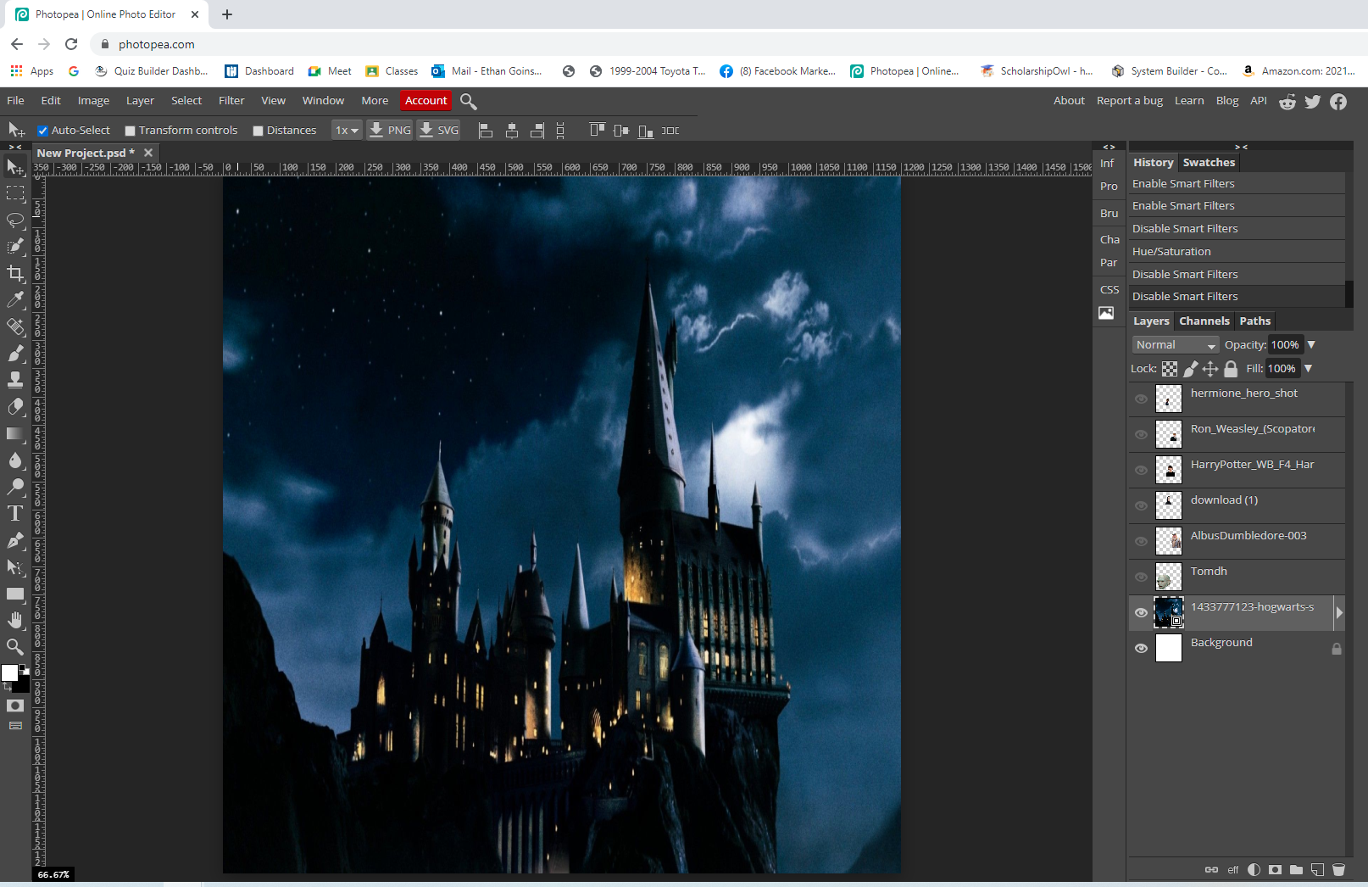Select the Clone Stamp tool
This screenshot has height=887, width=1368.
(x=15, y=379)
